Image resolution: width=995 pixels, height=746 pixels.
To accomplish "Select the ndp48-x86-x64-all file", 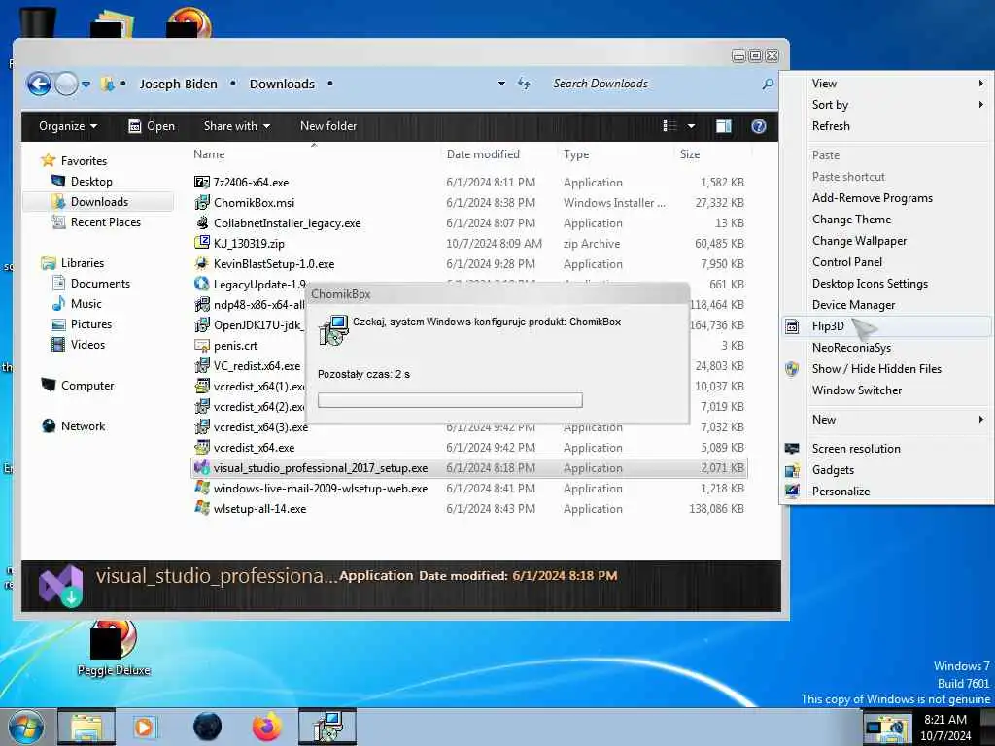I will tap(258, 304).
